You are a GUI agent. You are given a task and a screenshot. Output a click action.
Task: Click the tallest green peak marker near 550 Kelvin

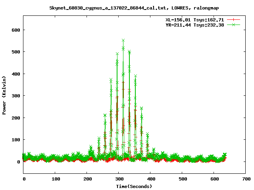tap(123, 40)
